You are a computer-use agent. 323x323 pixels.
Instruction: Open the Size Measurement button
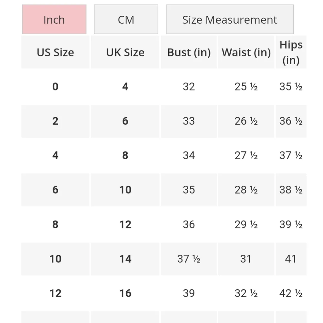(x=230, y=20)
